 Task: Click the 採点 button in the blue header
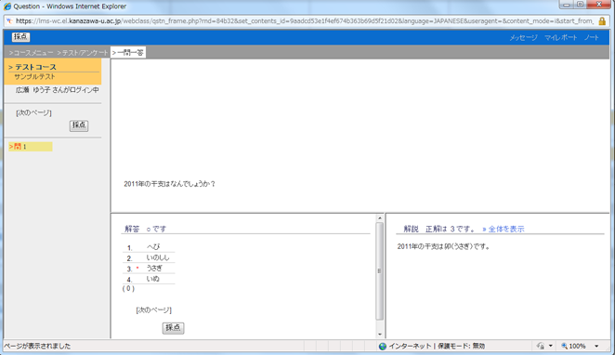coord(20,37)
